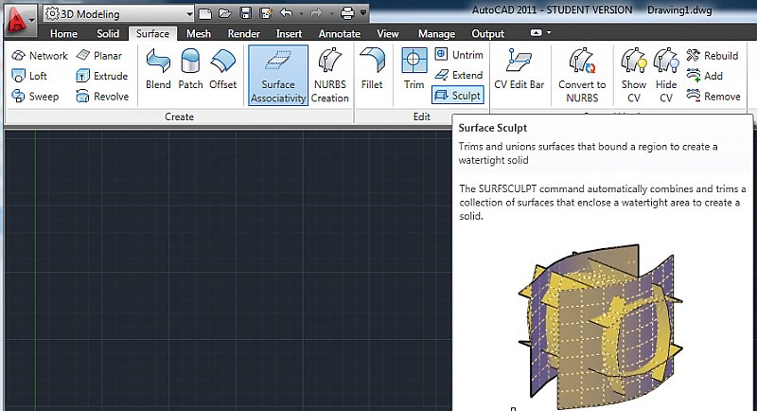
Task: Open the Render ribbon tab
Action: 244,34
